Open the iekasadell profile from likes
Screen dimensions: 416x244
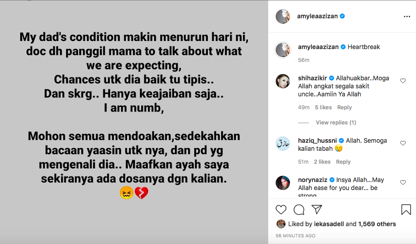click(x=329, y=224)
